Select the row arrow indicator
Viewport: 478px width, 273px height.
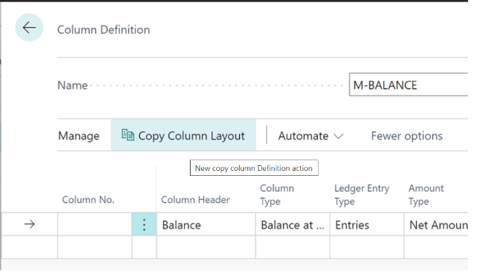(x=30, y=224)
